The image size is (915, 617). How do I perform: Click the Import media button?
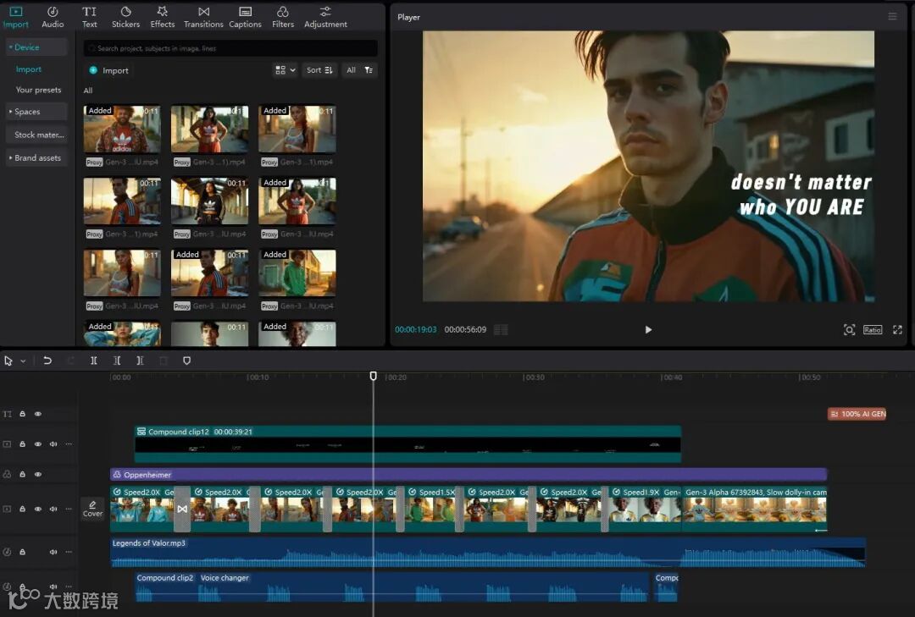click(x=108, y=70)
